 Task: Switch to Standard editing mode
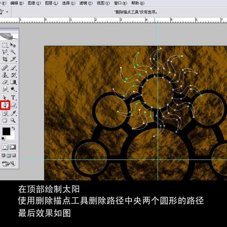pyautogui.click(x=5, y=147)
